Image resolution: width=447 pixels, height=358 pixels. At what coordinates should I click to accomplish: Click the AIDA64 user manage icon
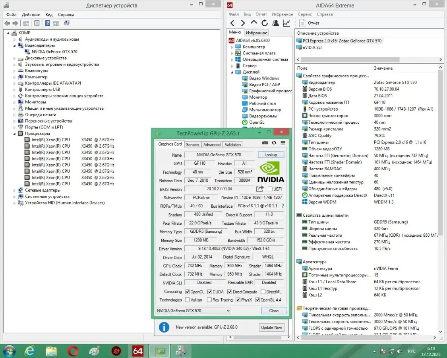tap(275, 23)
